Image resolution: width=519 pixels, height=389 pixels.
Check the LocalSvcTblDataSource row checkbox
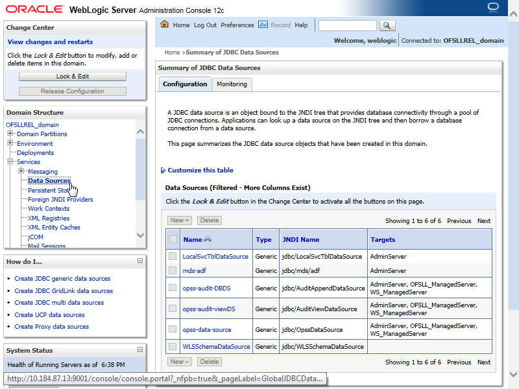coord(173,256)
